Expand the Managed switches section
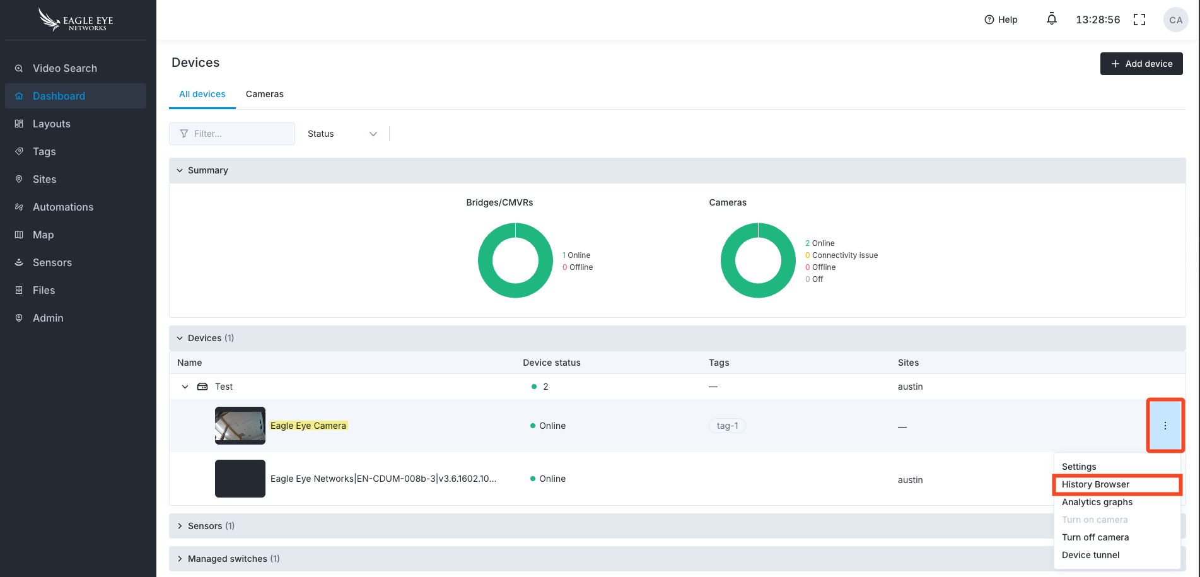The width and height of the screenshot is (1200, 577). coord(180,559)
